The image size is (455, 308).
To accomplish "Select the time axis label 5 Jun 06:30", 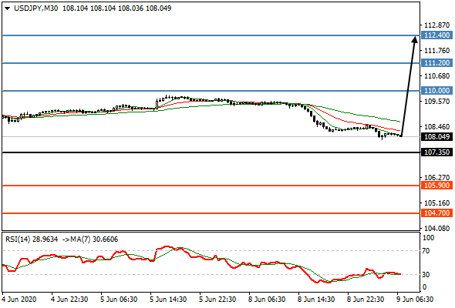I will (x=119, y=300).
